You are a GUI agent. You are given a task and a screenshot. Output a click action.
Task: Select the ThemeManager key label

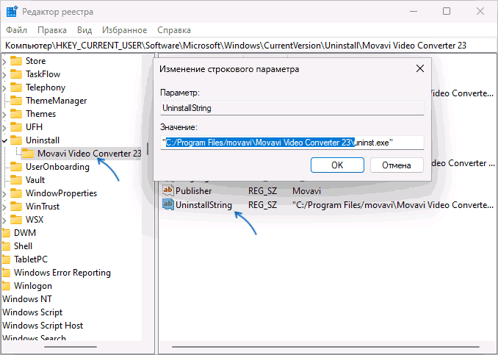click(57, 101)
